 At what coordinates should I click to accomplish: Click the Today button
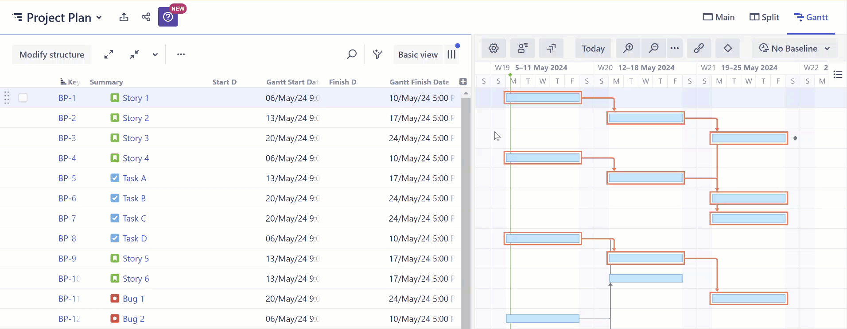pyautogui.click(x=593, y=48)
